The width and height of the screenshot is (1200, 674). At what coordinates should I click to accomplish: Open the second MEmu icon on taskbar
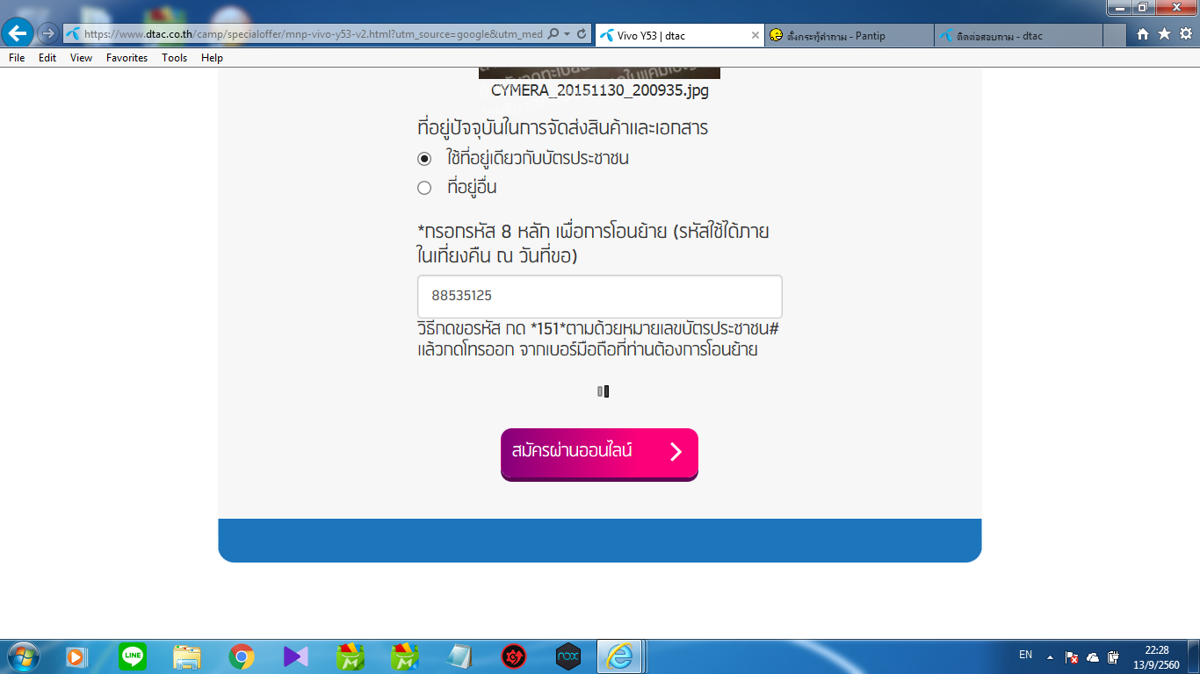[405, 656]
